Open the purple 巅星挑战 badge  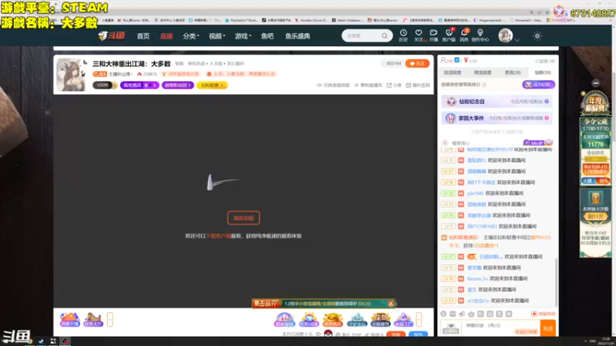tap(139, 85)
